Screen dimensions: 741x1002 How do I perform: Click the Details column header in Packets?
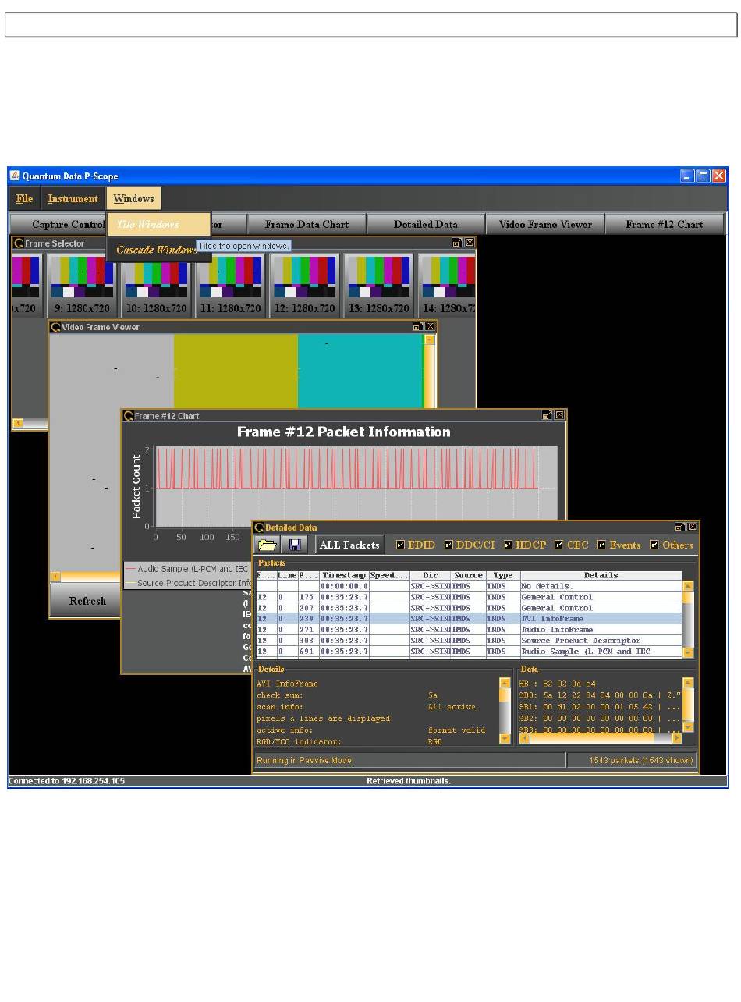click(x=601, y=575)
